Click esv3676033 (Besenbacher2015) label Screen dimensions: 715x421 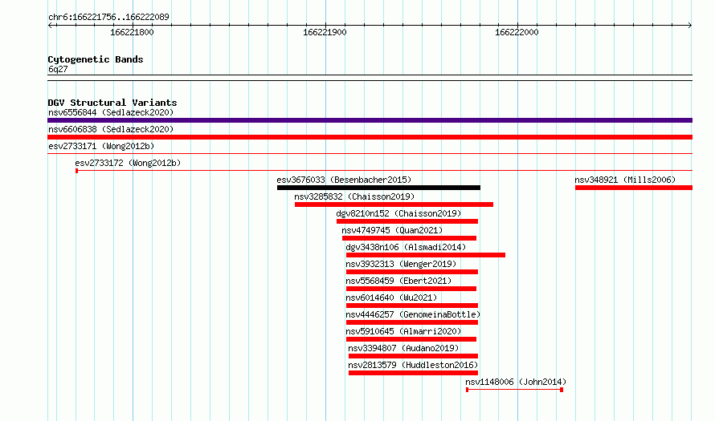tap(344, 180)
